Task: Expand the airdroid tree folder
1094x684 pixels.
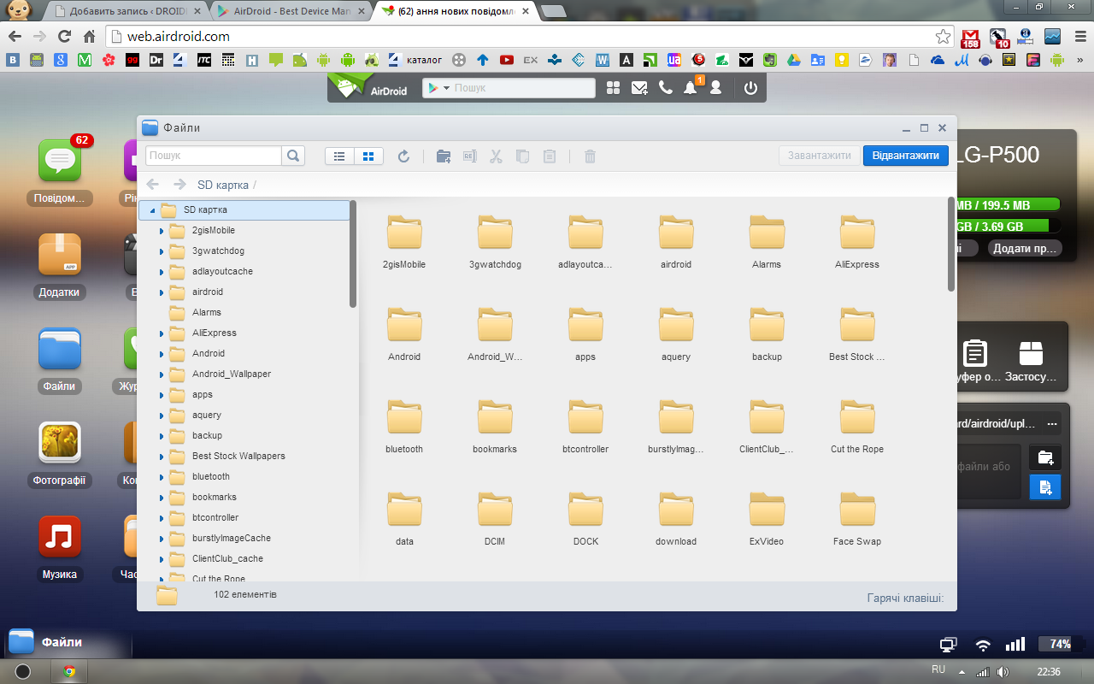Action: pyautogui.click(x=162, y=292)
